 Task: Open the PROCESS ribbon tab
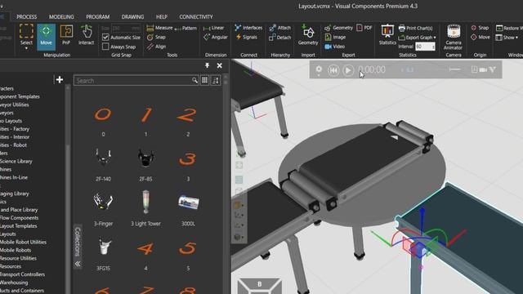(27, 16)
